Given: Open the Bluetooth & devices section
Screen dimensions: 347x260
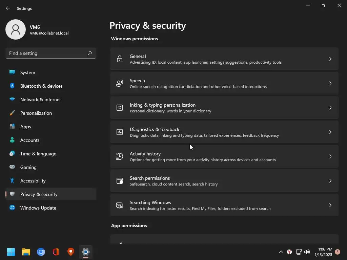Looking at the screenshot, I should 41,86.
